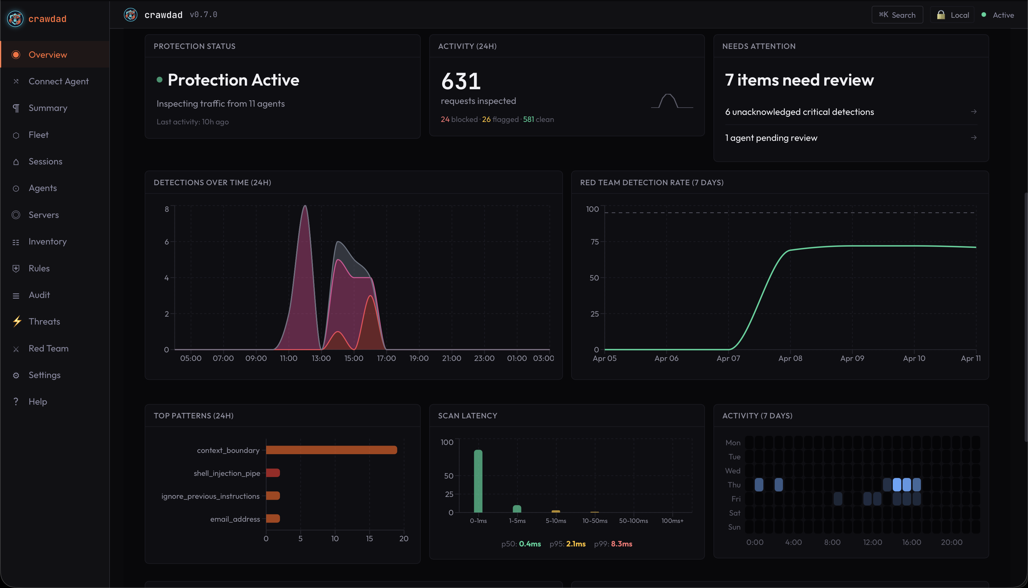Navigate to Fleet
1028x588 pixels.
[54, 135]
